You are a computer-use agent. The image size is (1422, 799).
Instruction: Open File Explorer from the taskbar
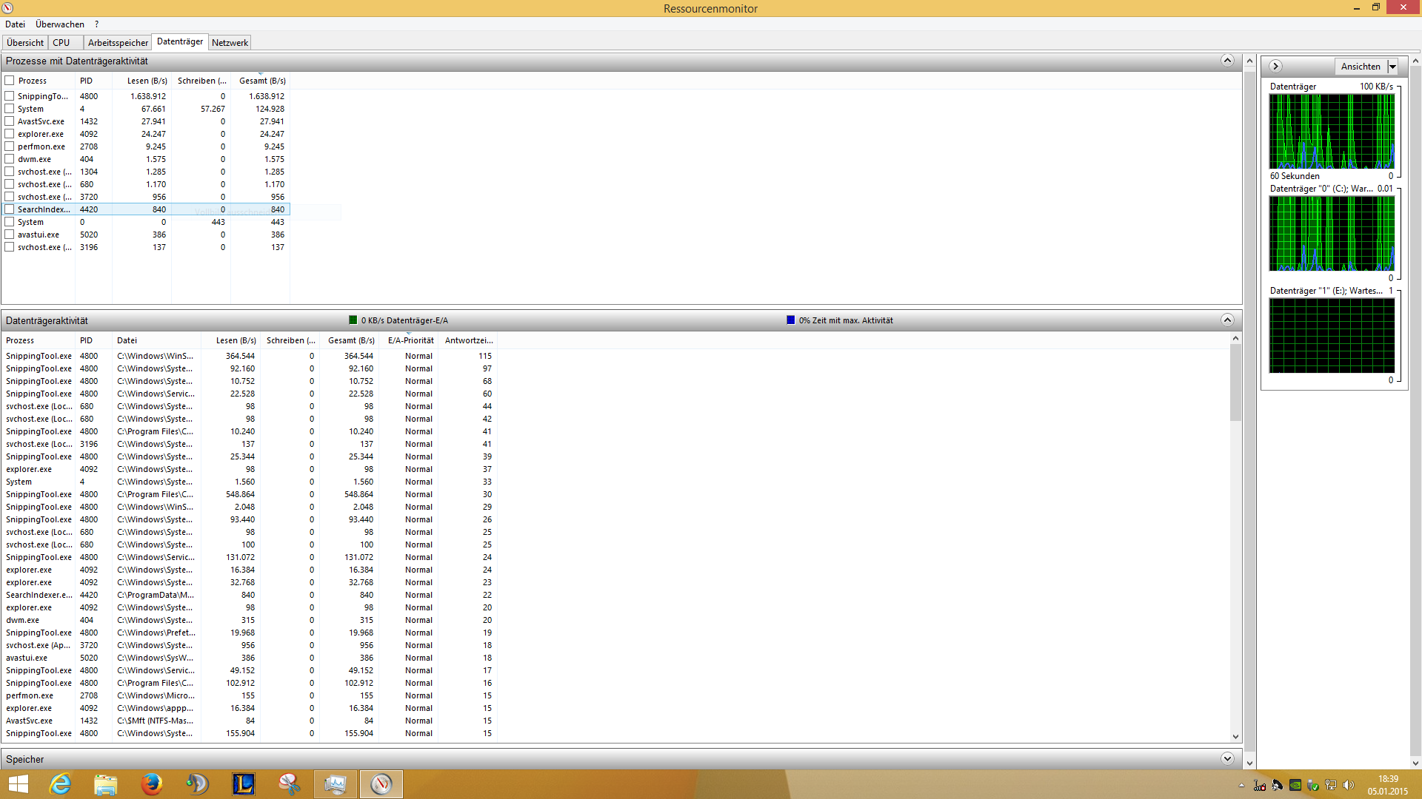coord(106,783)
